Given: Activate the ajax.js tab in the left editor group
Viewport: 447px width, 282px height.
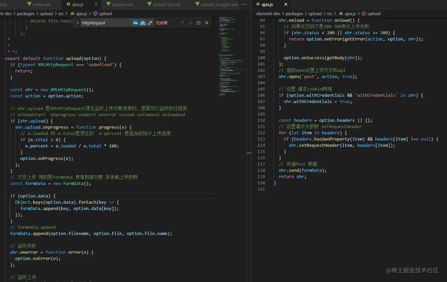Looking at the screenshot, I should point(78,5).
